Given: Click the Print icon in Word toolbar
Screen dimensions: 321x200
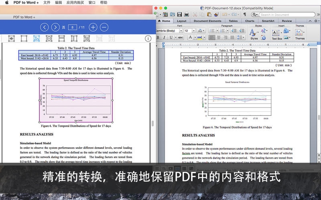Looking at the screenshot, I should click(187, 14).
